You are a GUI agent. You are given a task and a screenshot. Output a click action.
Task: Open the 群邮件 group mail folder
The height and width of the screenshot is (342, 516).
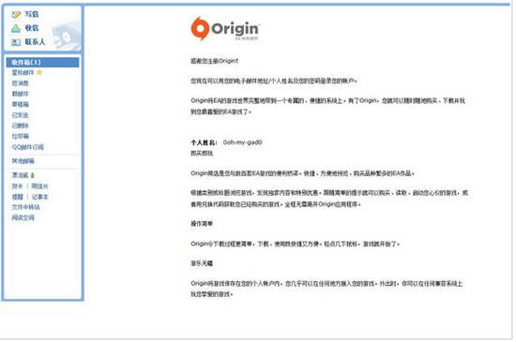point(20,94)
